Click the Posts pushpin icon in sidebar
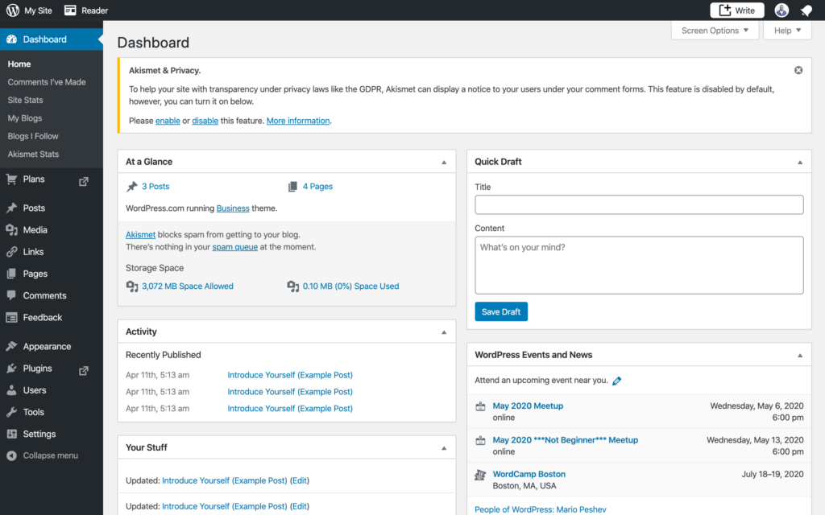 [x=11, y=208]
